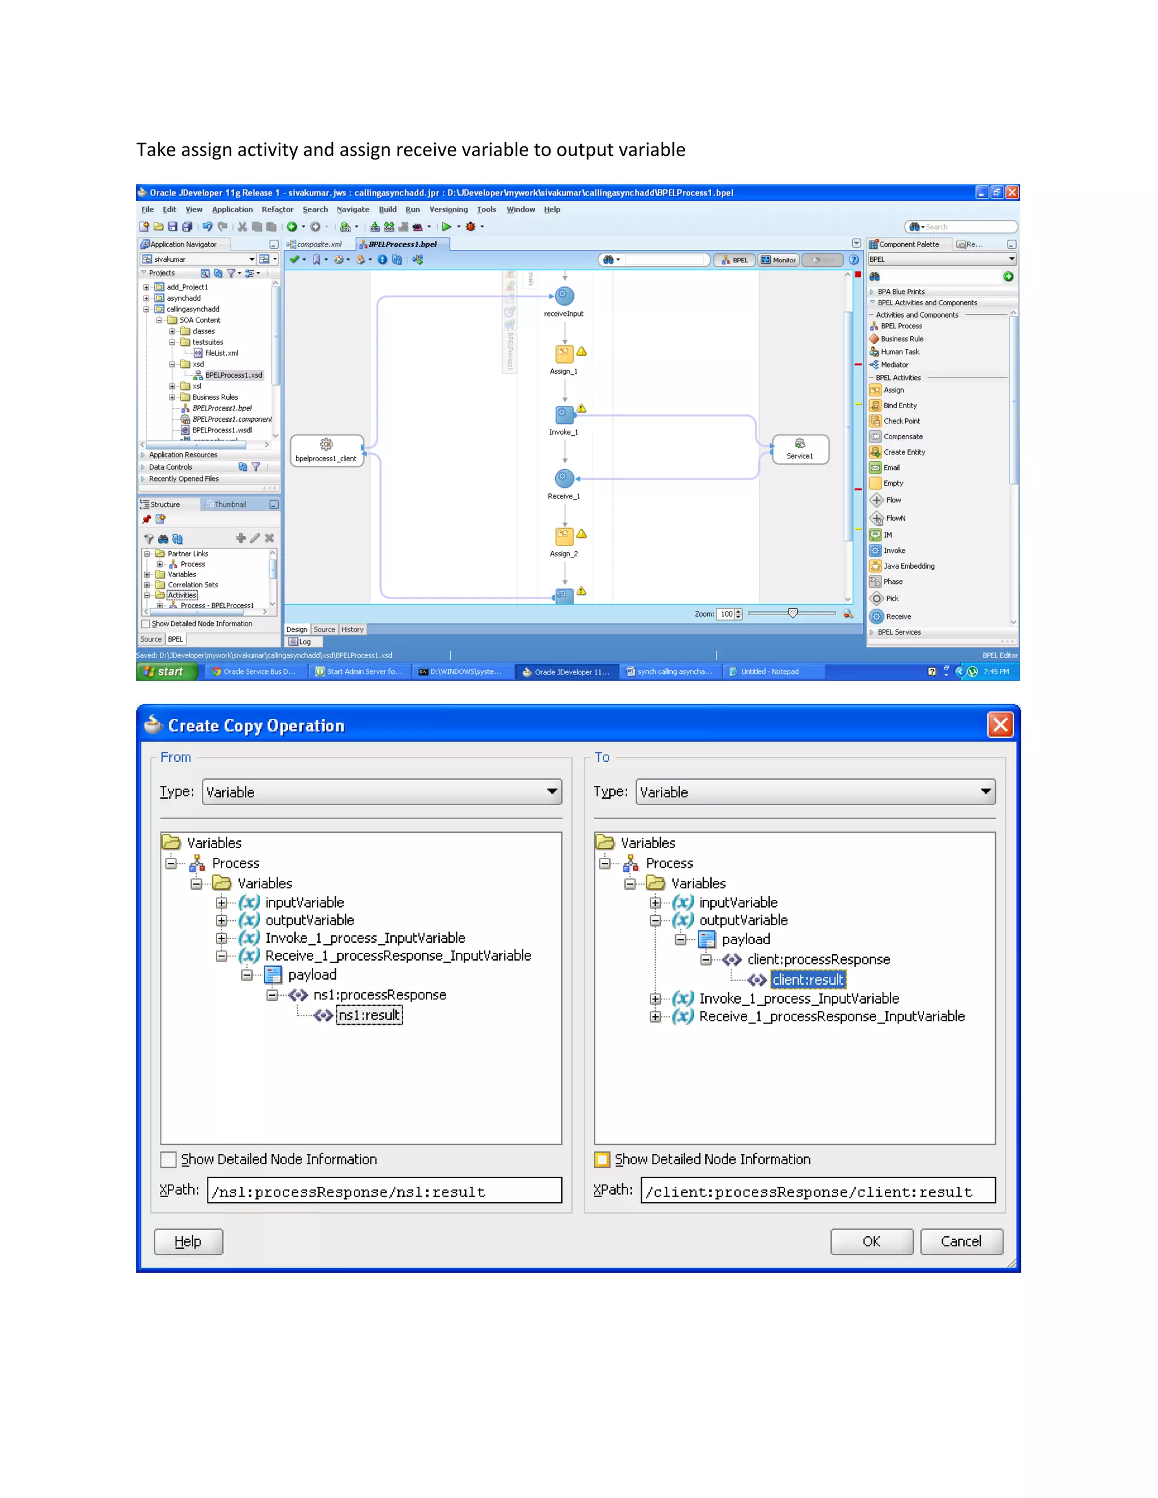Click the To XPath input field
The width and height of the screenshot is (1158, 1498).
pos(818,1190)
